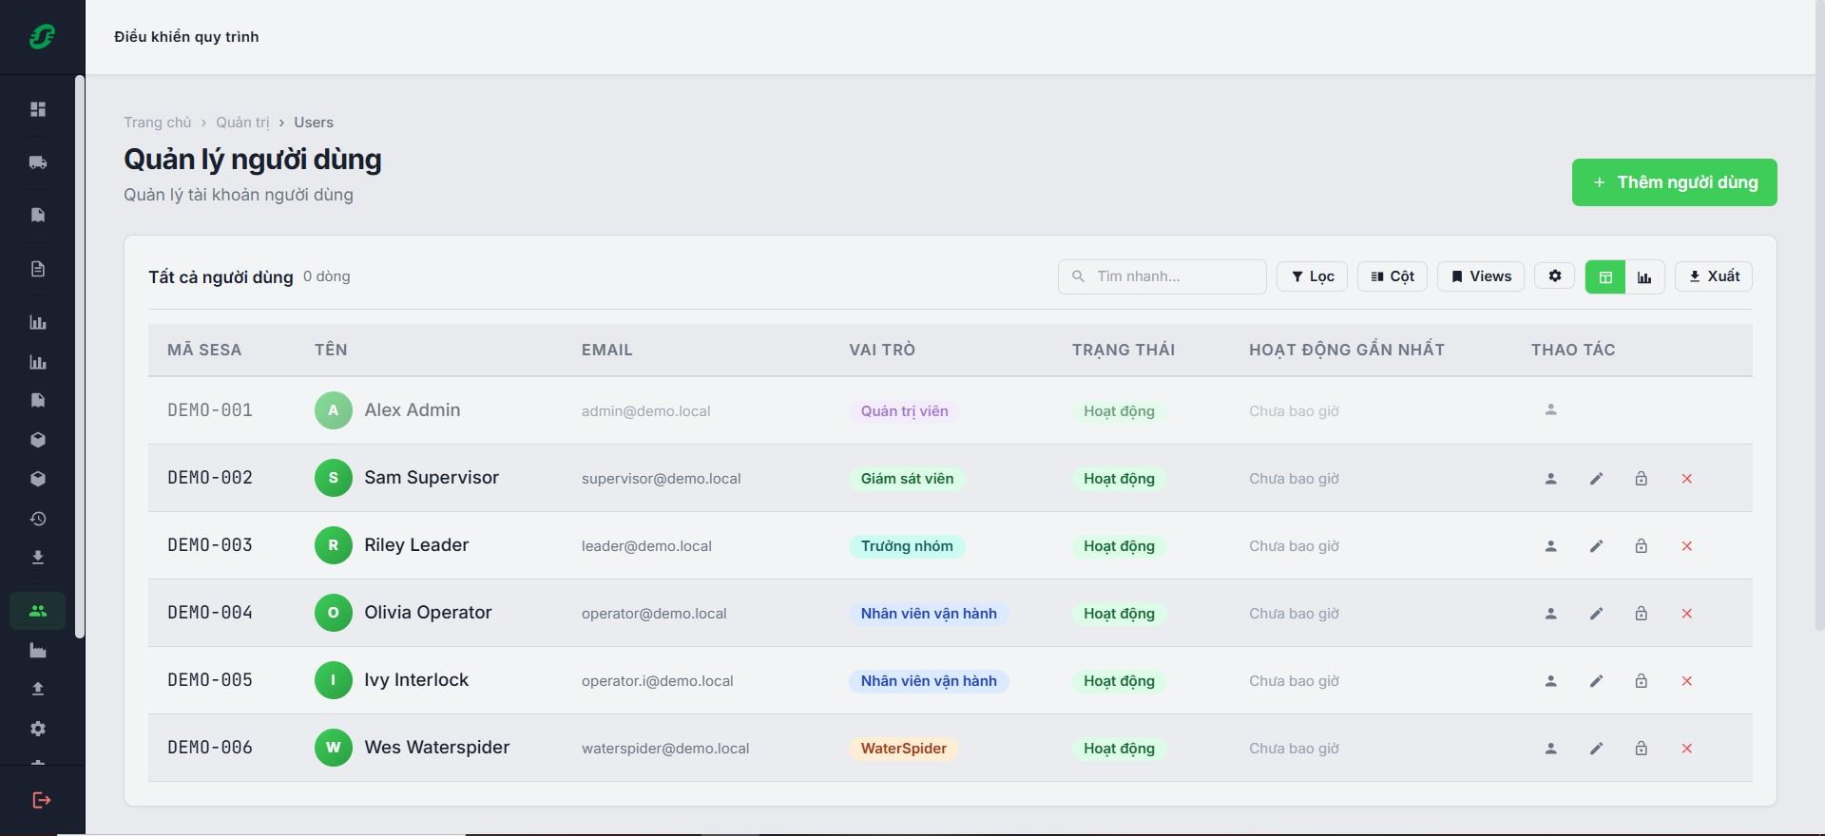
Task: Click the Thêm người dùng button
Action: click(1674, 182)
